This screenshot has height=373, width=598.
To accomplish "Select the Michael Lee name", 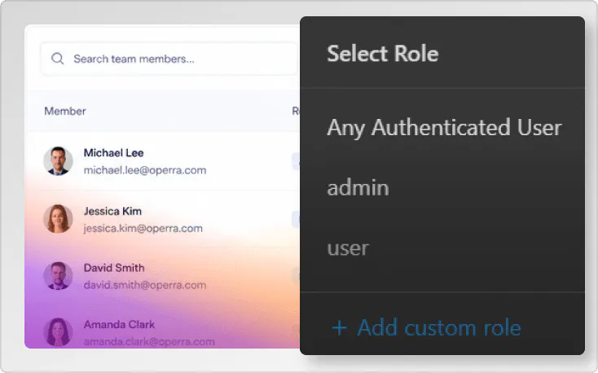I will (x=113, y=153).
